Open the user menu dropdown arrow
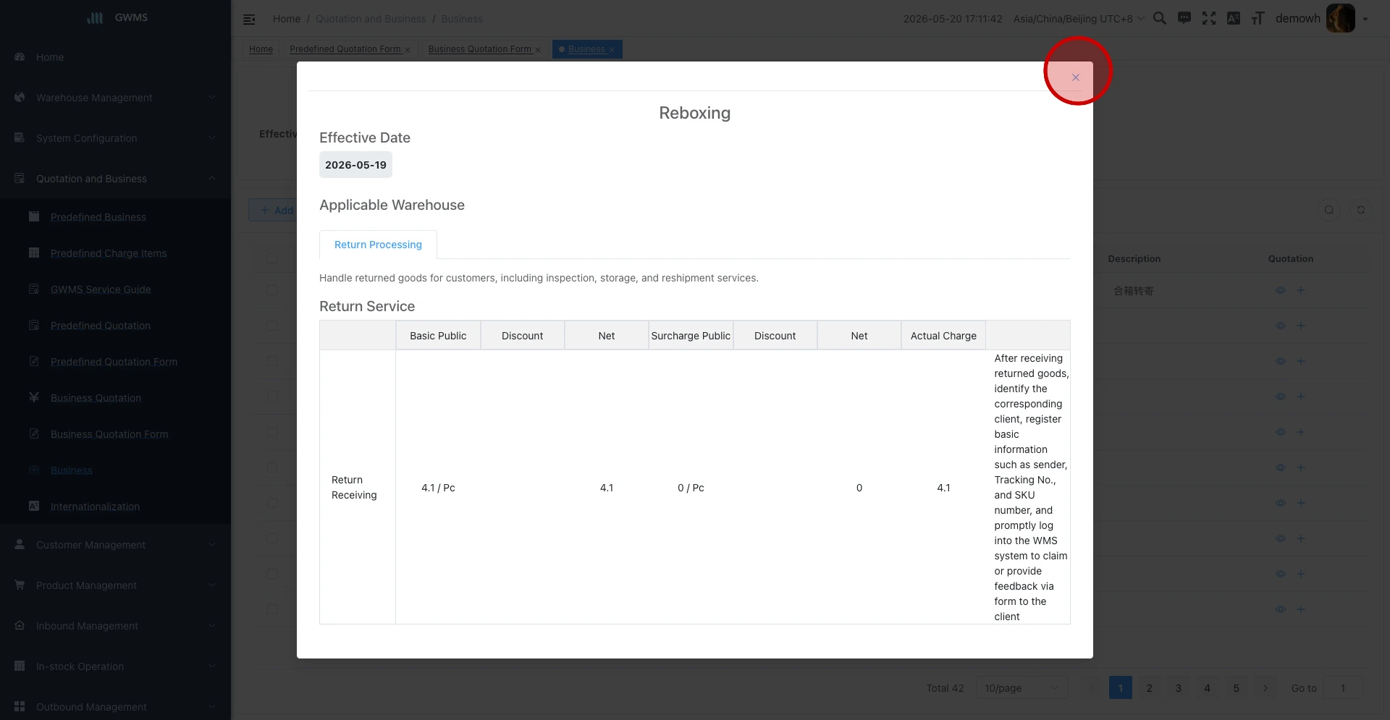 1365,20
